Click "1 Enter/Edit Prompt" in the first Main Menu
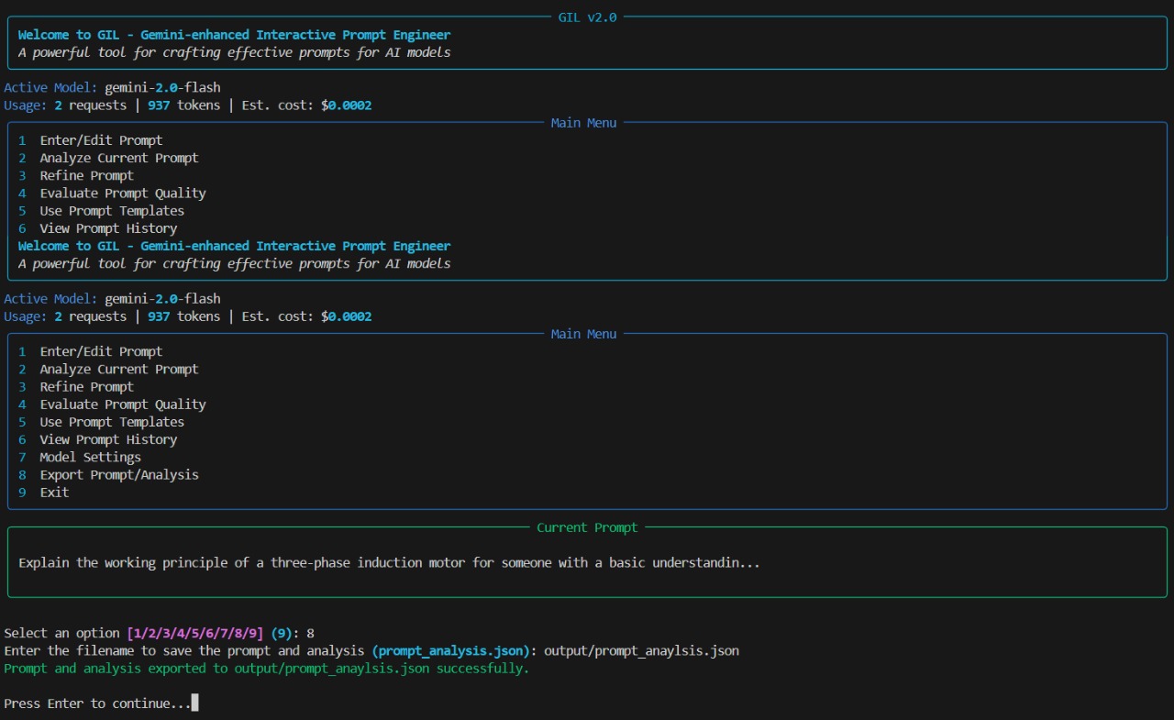 [90, 140]
